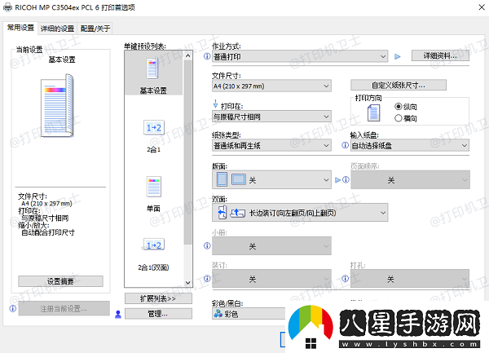Select the 2合1(双面) preset icon

pyautogui.click(x=154, y=245)
